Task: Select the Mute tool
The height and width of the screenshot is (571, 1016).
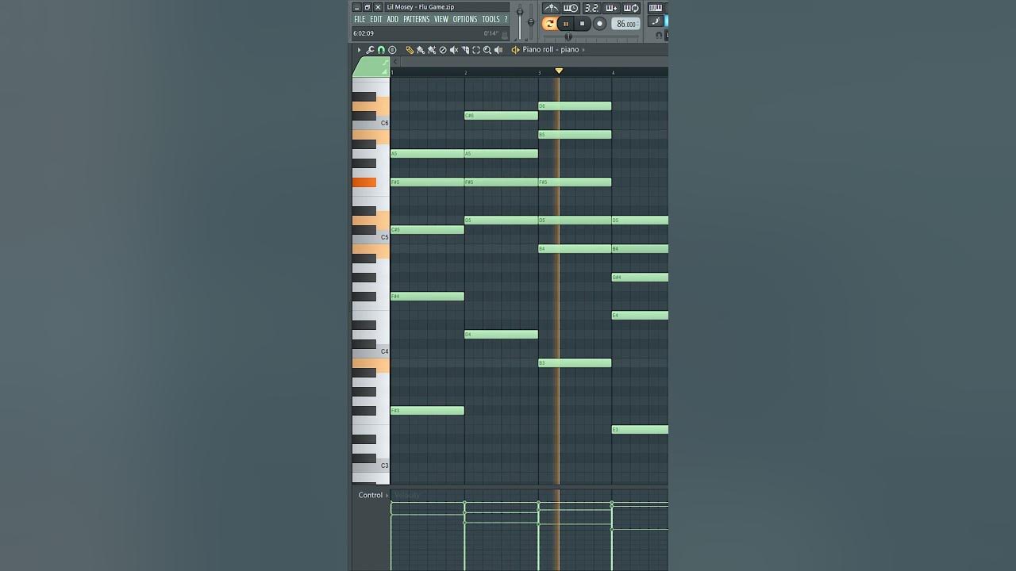Action: [x=454, y=50]
